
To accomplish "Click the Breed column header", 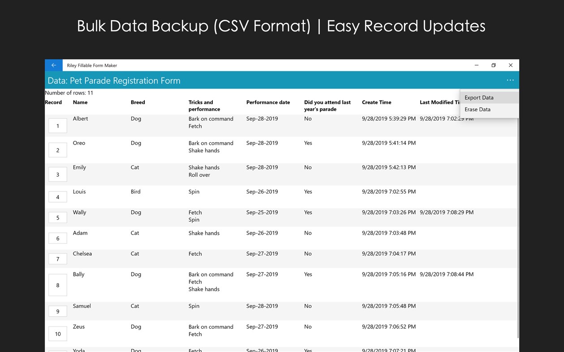I will pyautogui.click(x=138, y=102).
